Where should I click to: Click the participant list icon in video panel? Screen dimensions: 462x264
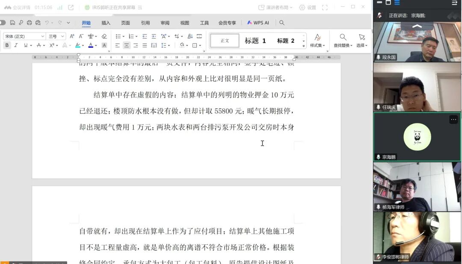[454, 3]
